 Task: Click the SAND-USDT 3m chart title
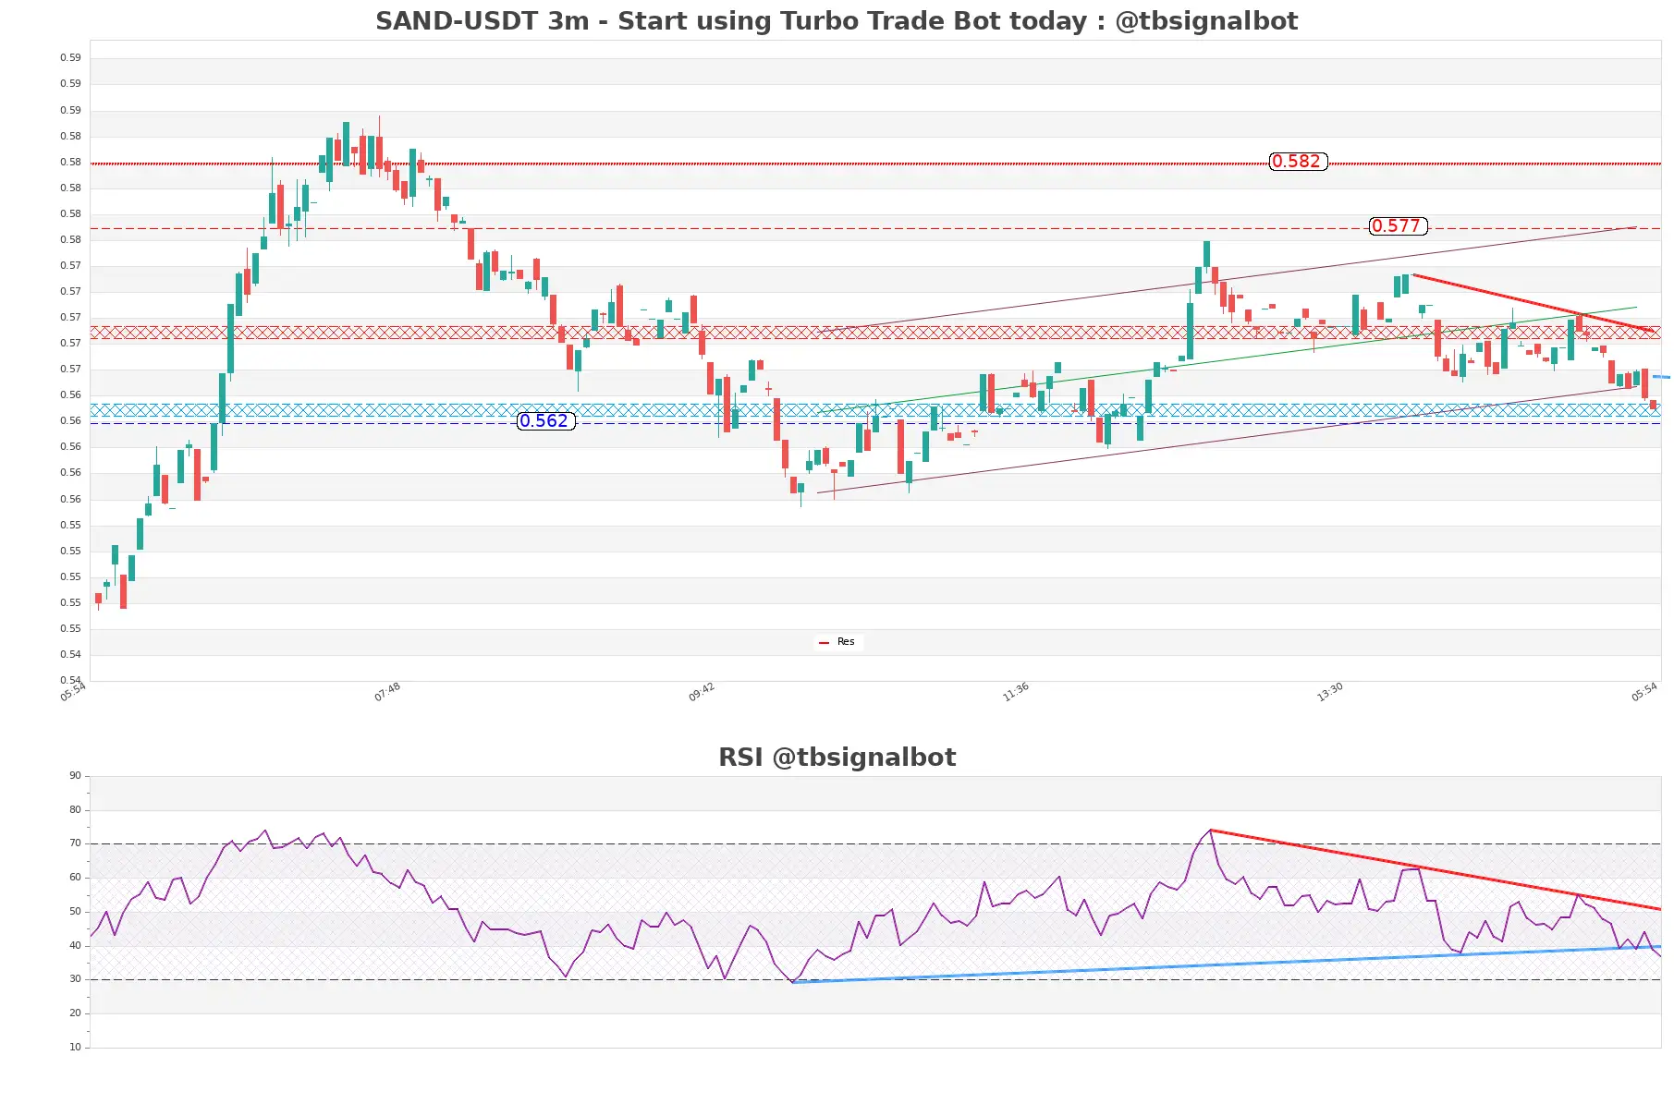pos(837,21)
